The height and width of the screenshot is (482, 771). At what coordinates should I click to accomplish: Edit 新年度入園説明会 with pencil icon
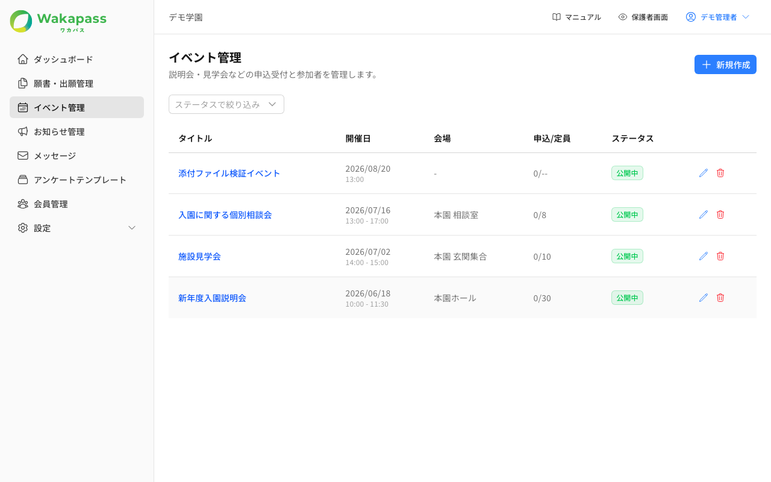click(x=704, y=298)
